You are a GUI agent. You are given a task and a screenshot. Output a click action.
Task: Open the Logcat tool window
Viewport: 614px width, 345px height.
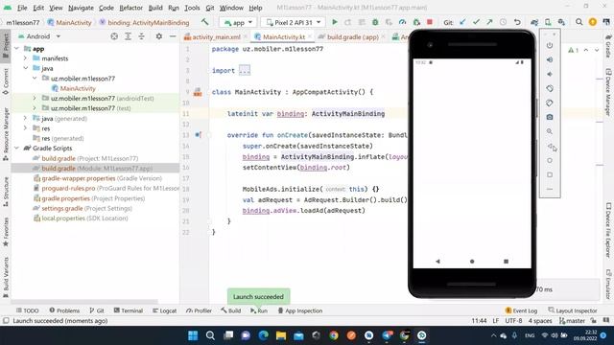click(x=164, y=310)
